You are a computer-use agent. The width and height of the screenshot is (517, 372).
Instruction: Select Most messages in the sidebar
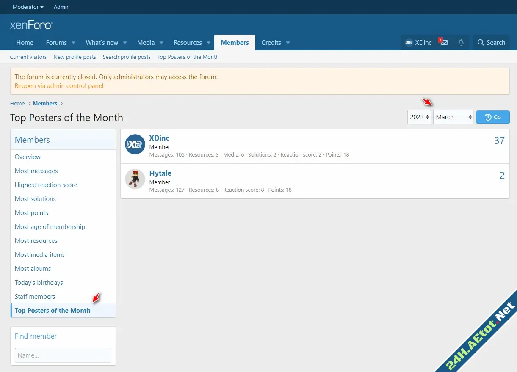(36, 171)
